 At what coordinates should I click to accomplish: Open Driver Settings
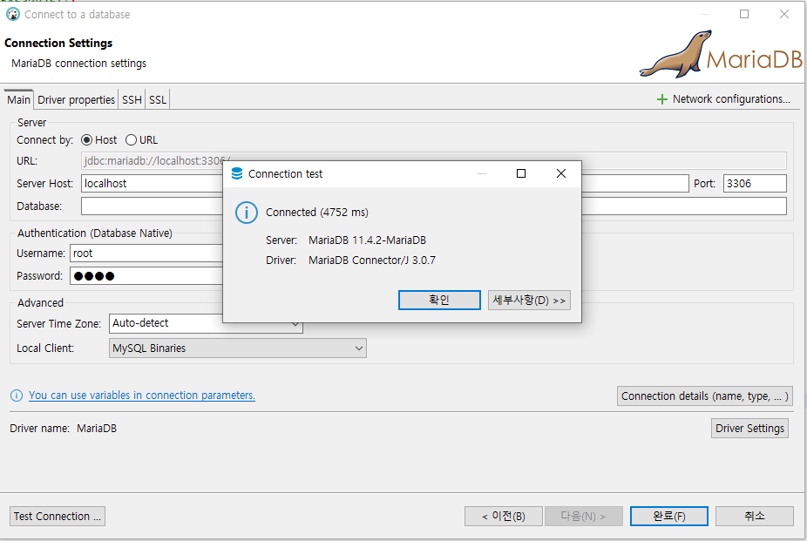pos(749,429)
